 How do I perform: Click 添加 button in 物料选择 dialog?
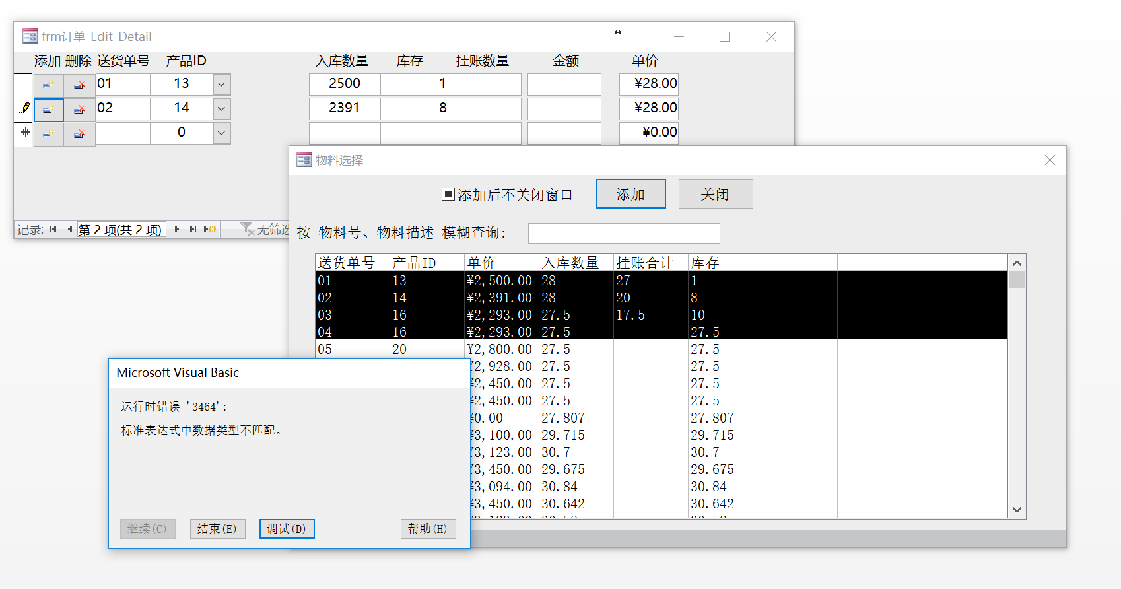point(631,194)
